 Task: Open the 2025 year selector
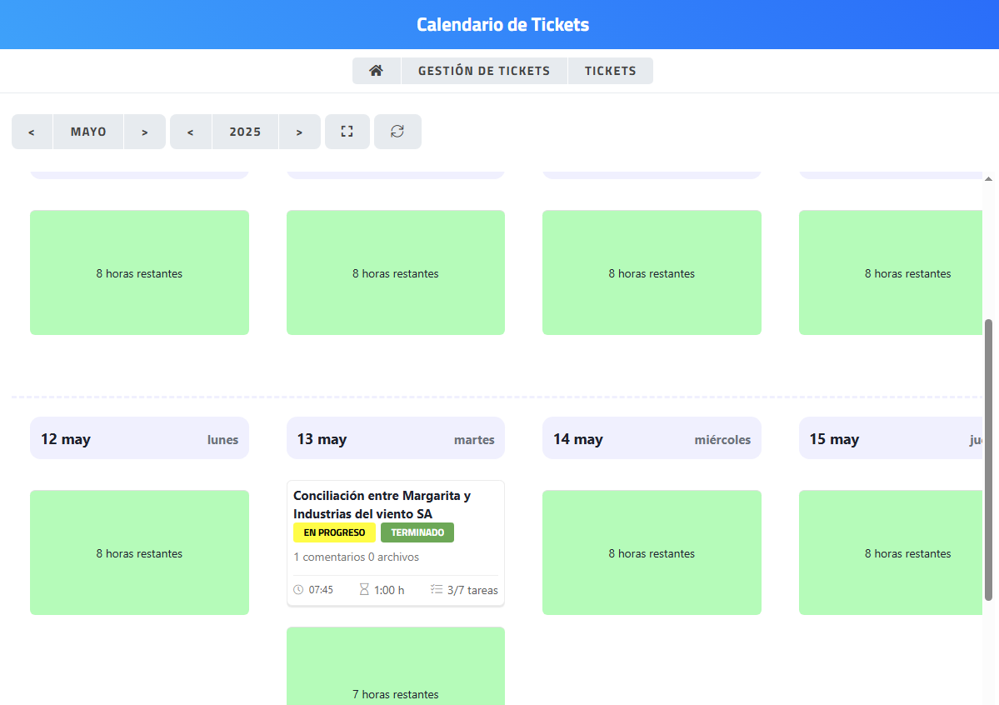[x=245, y=132]
